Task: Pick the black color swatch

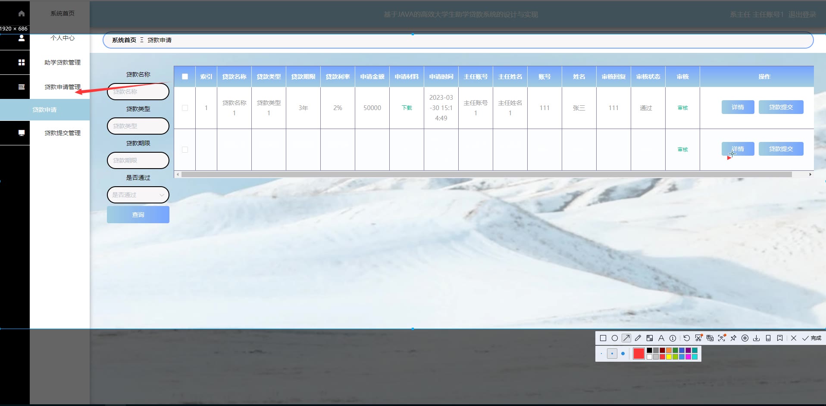Action: (x=649, y=350)
